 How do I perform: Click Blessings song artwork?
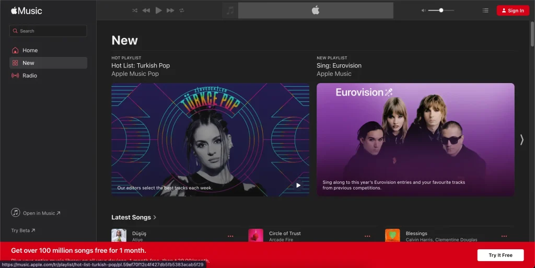(x=392, y=235)
